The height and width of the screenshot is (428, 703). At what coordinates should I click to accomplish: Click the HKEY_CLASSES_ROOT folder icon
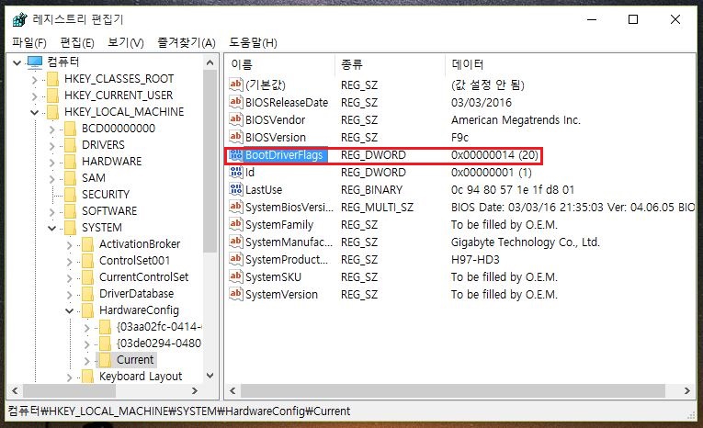click(53, 79)
